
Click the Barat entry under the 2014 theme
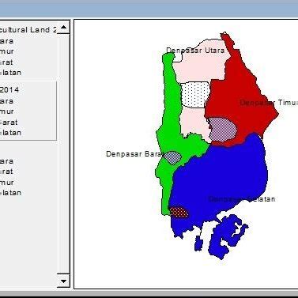pyautogui.click(x=9, y=123)
